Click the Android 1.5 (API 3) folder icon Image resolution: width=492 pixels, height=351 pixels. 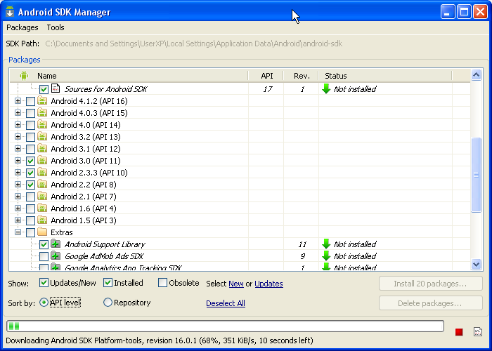42,220
